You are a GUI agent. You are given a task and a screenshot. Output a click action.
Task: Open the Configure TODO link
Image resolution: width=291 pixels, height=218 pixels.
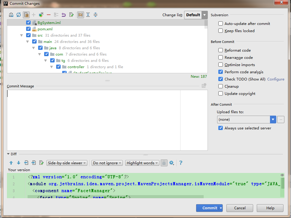pos(276,79)
